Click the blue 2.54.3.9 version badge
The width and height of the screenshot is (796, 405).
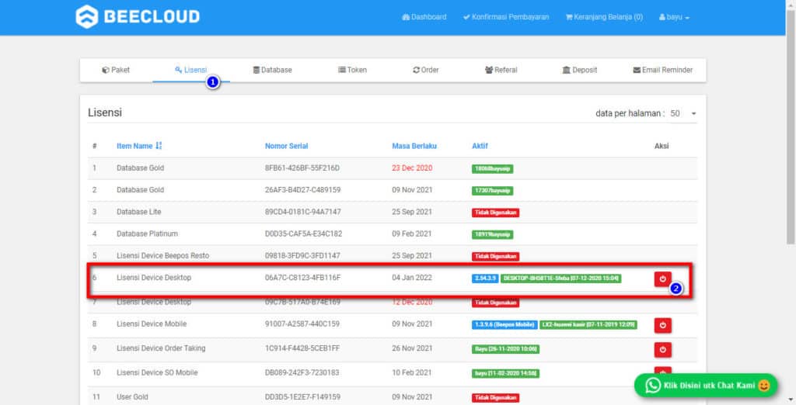[485, 279]
